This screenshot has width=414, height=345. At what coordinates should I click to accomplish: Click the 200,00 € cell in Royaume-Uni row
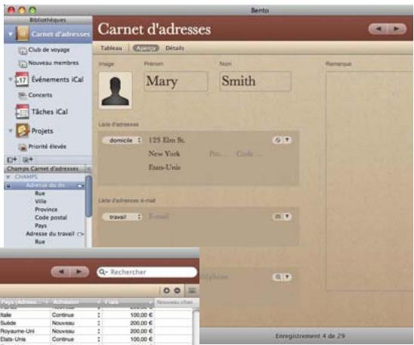[128, 331]
